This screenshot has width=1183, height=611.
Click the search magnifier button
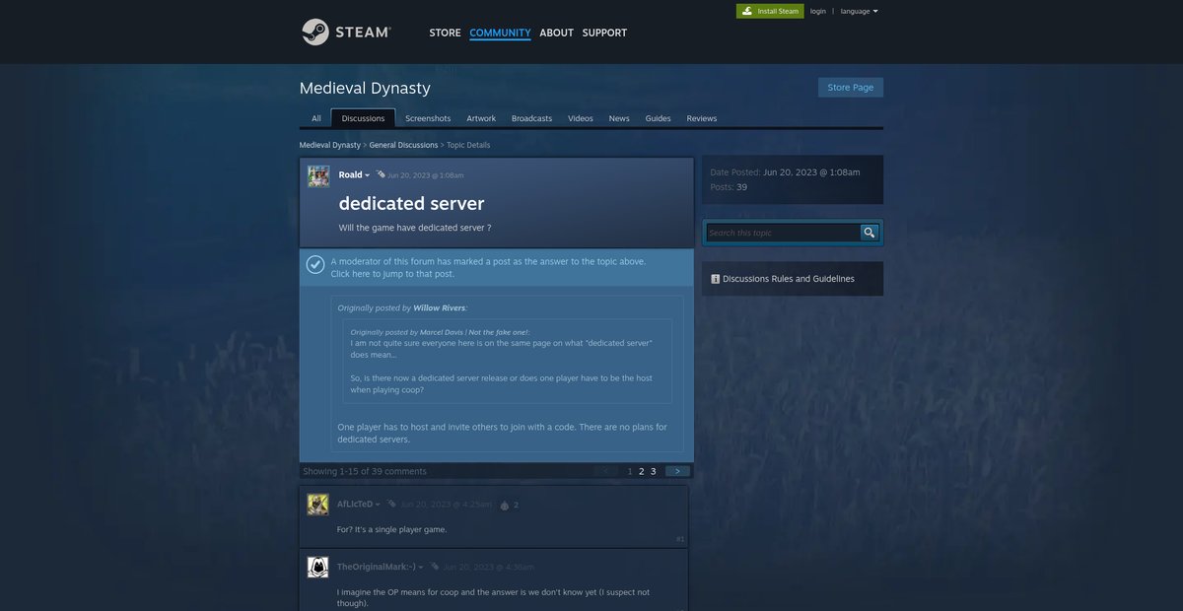coord(869,233)
